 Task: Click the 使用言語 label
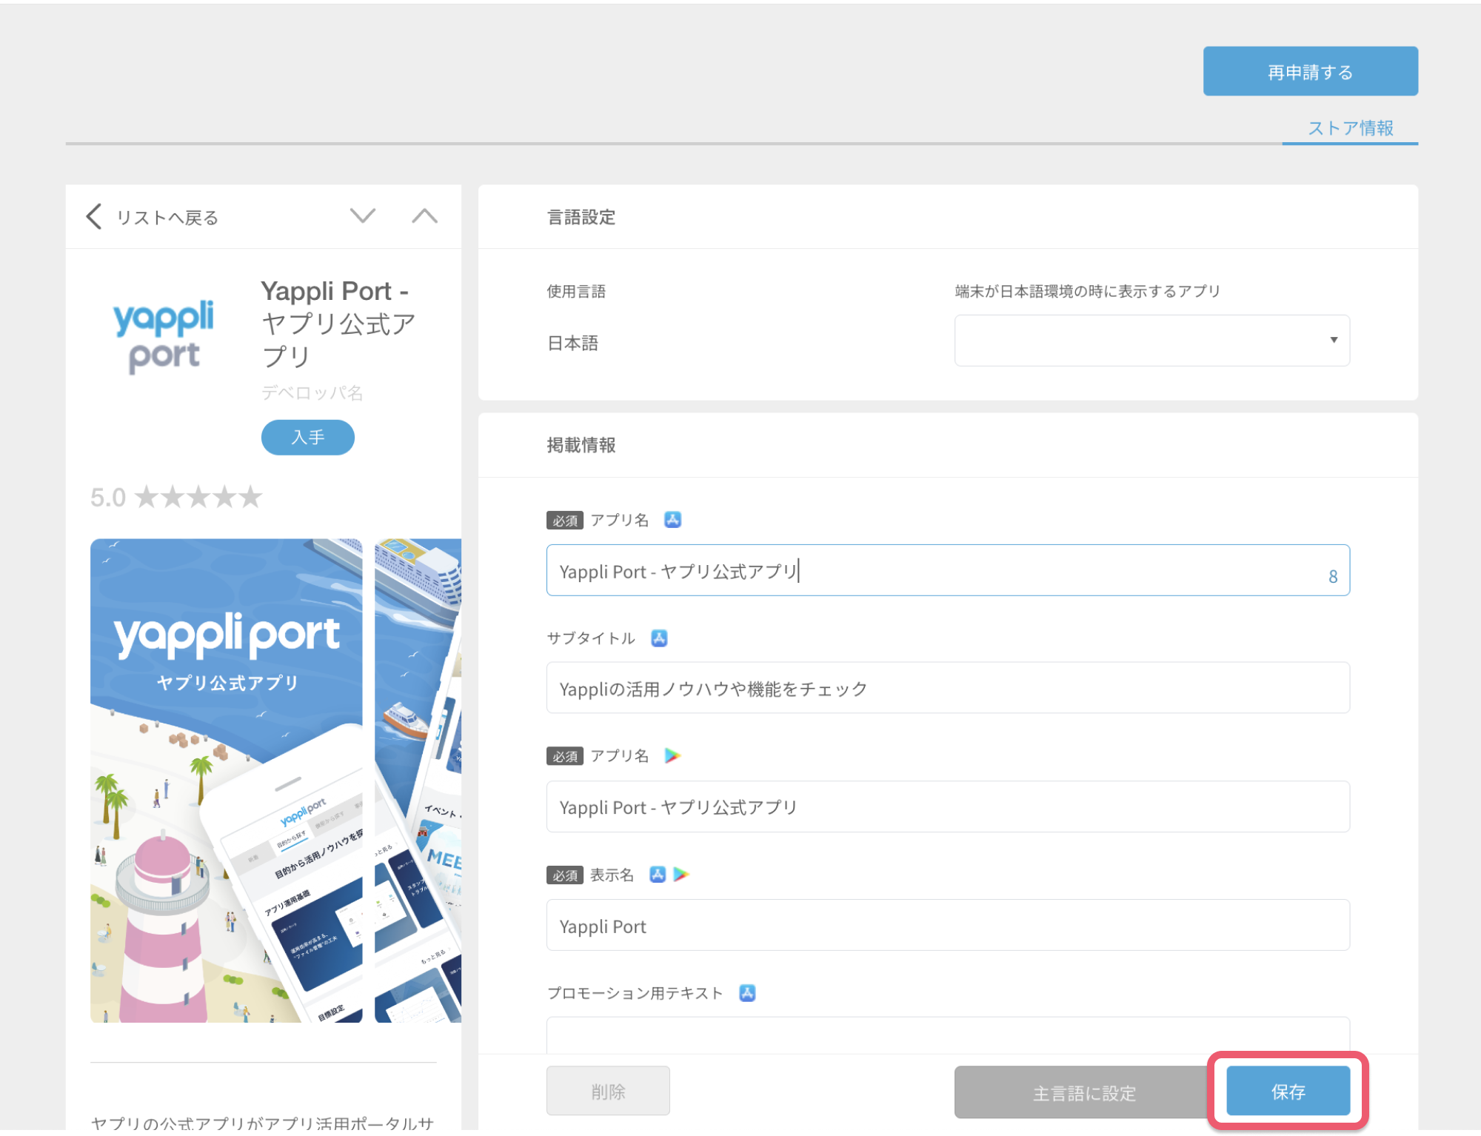(576, 291)
